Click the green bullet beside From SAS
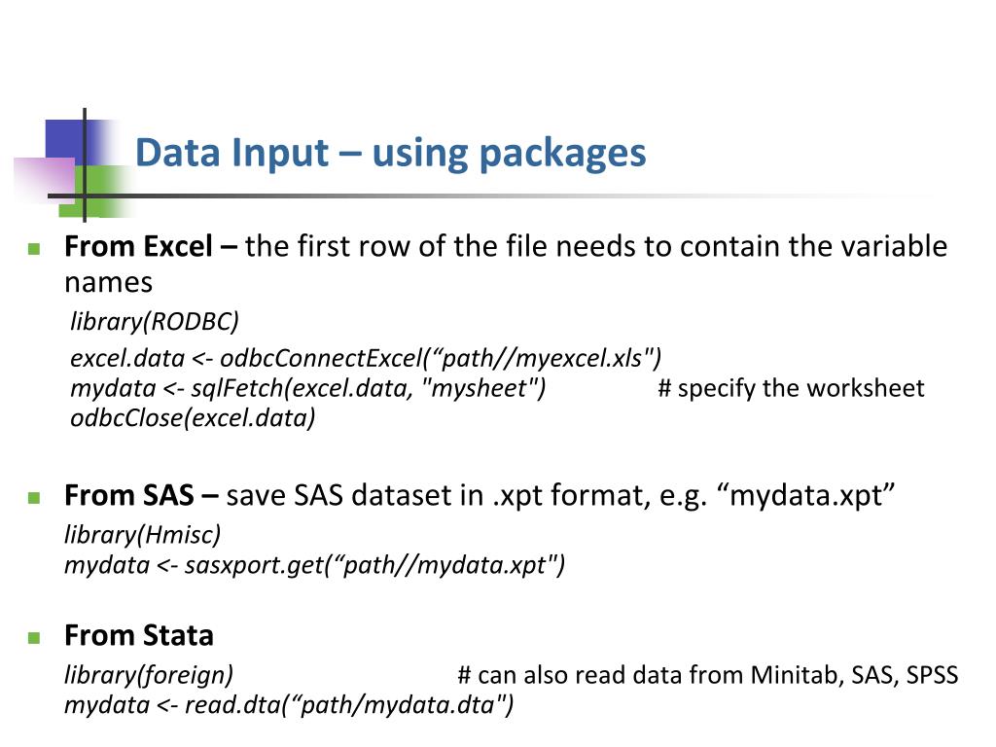 tap(34, 497)
